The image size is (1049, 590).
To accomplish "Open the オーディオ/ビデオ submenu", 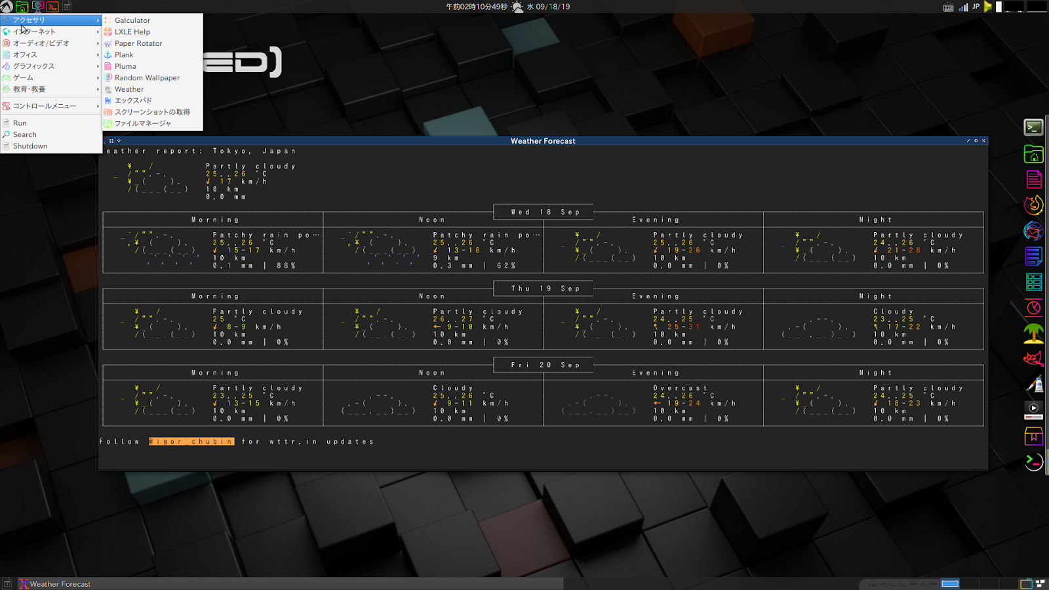I will pyautogui.click(x=51, y=43).
